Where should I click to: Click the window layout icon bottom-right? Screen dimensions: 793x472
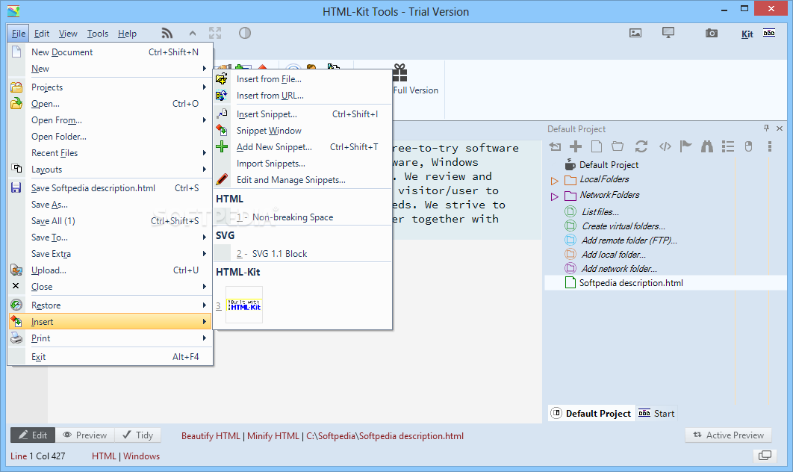(765, 456)
